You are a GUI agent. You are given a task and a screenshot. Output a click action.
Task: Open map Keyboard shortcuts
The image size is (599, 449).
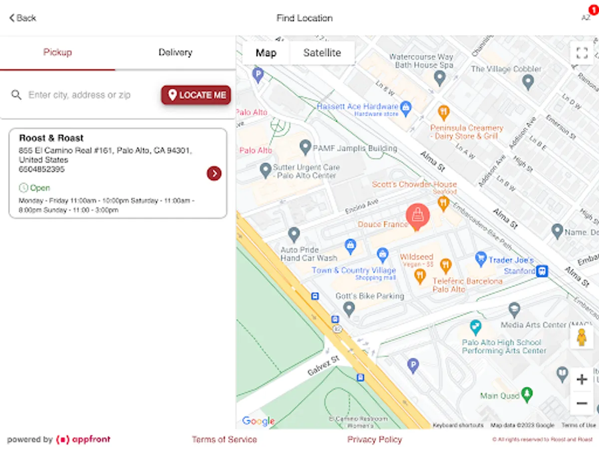(458, 426)
